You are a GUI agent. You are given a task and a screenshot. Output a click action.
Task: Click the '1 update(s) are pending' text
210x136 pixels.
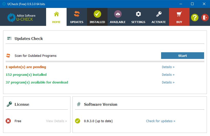click(x=26, y=67)
